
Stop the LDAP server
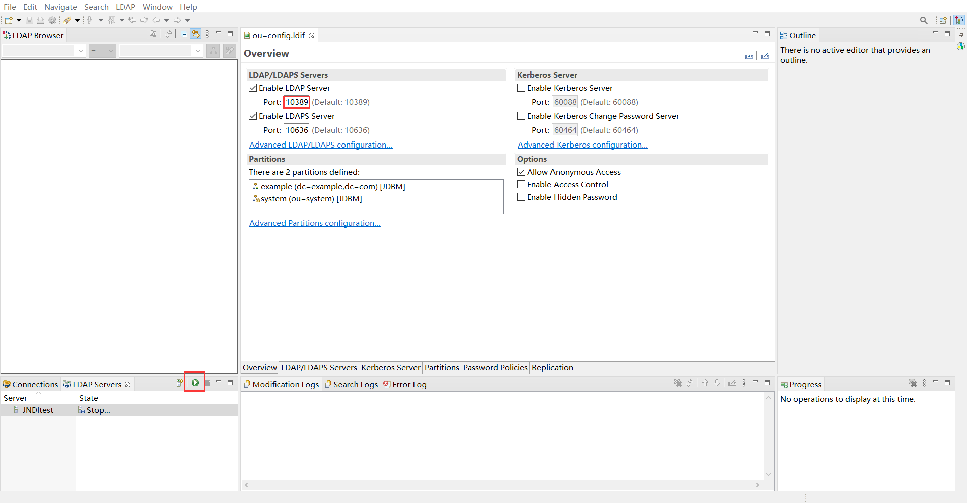[208, 383]
